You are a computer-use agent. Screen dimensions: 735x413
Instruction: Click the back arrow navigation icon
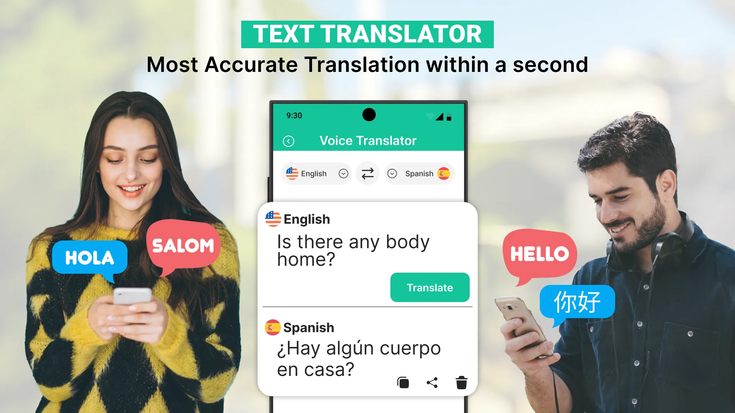[x=289, y=140]
